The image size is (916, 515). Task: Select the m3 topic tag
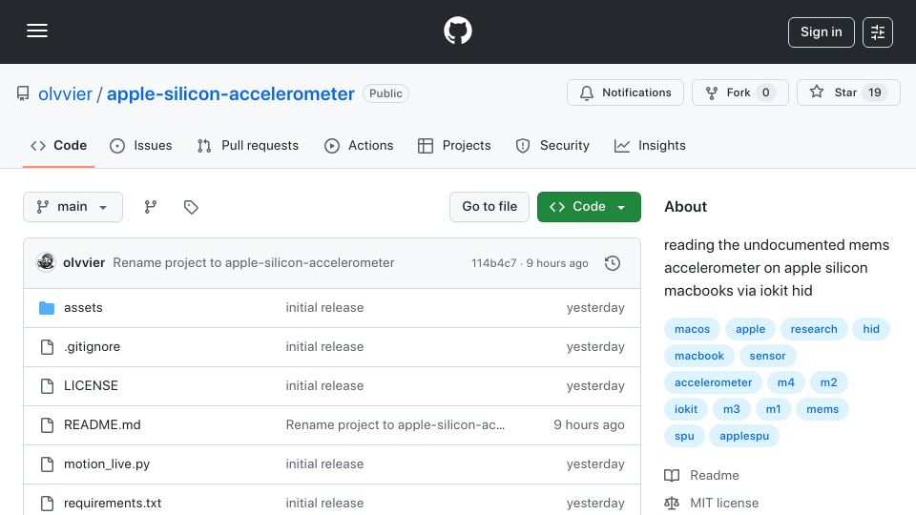pyautogui.click(x=732, y=410)
